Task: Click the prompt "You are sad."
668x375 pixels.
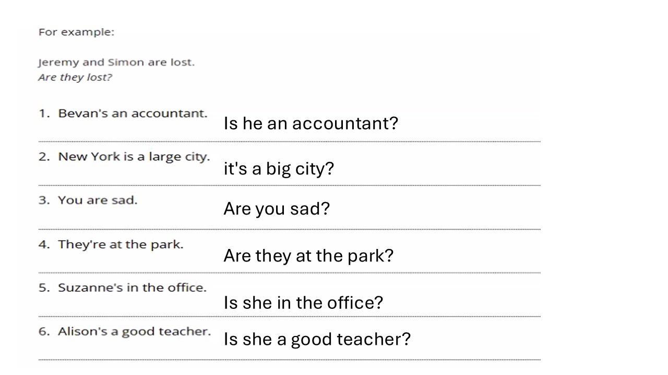Action: 97,201
